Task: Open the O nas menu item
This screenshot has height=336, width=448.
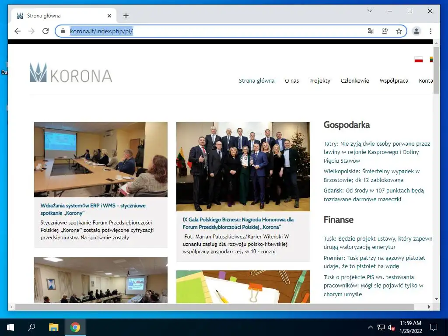Action: (x=292, y=81)
